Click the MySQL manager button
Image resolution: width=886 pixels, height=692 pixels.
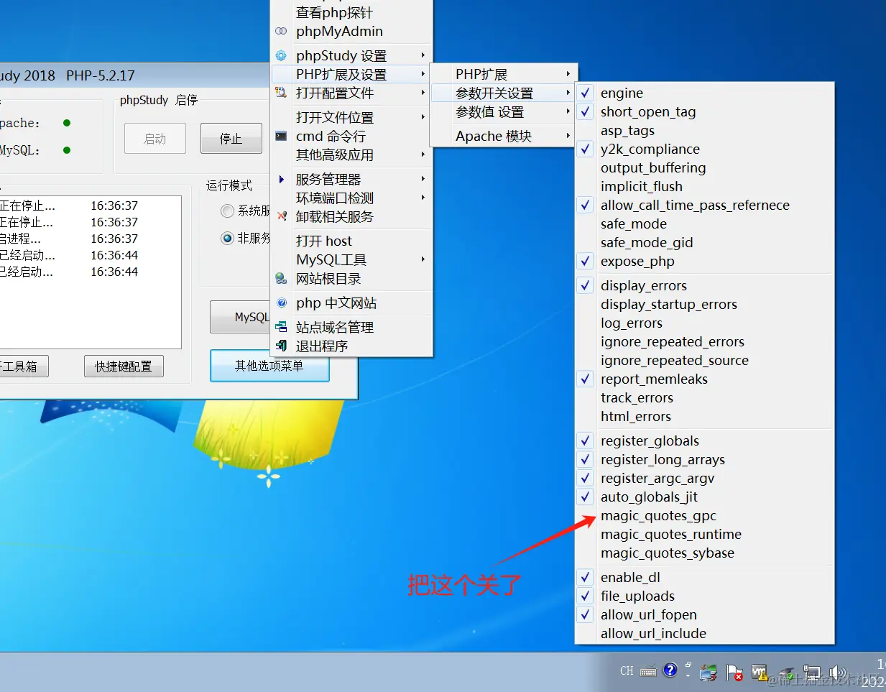240,317
